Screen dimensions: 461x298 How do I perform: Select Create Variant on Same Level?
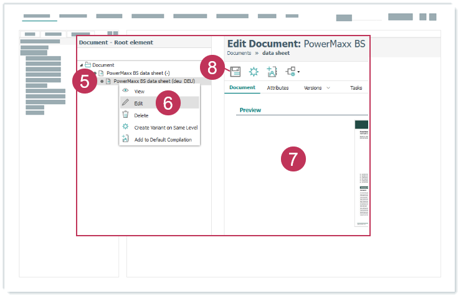[x=166, y=127]
